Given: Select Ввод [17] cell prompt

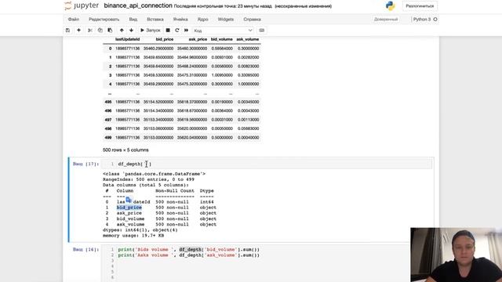Looking at the screenshot, I should [x=85, y=164].
